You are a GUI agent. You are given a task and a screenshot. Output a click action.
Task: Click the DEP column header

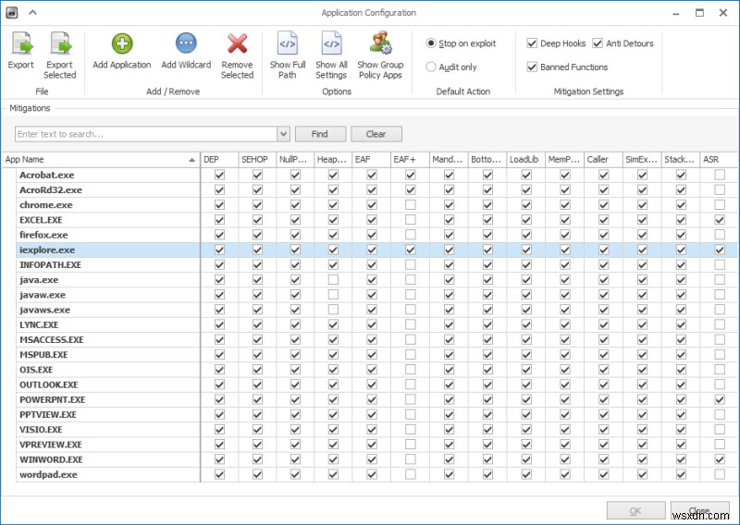(219, 159)
